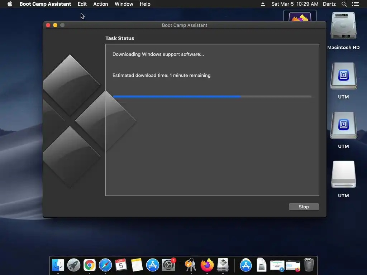Viewport: 367px width, 275px height.
Task: Open the Edit menu
Action: click(82, 4)
